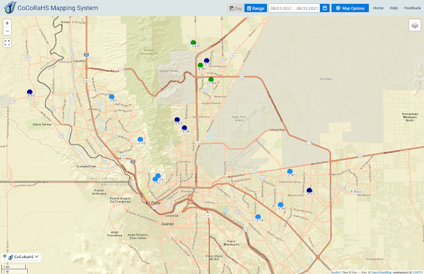Select the light blue 3.61 marker
This screenshot has height=274, width=424.
(x=112, y=97)
